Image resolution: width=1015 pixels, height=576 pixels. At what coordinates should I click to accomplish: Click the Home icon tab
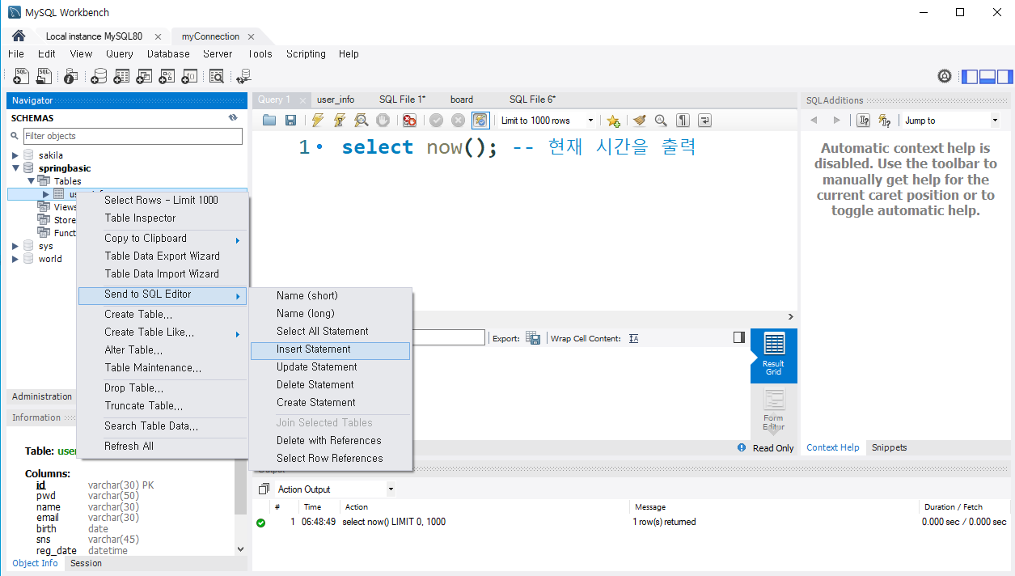coord(19,36)
